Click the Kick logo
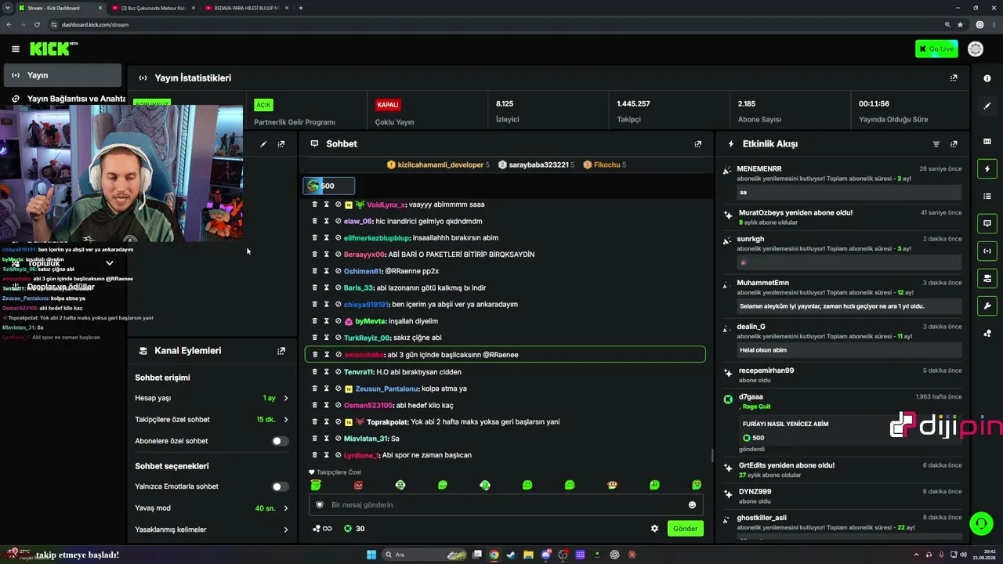 (x=53, y=49)
